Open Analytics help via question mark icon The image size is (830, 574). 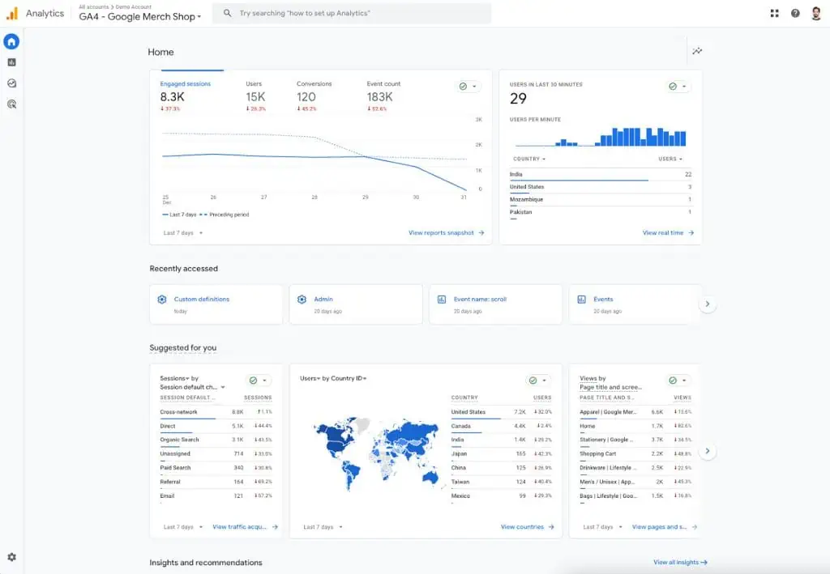tap(795, 12)
